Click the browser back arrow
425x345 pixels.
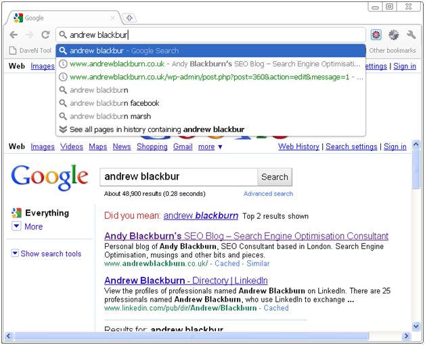14,35
